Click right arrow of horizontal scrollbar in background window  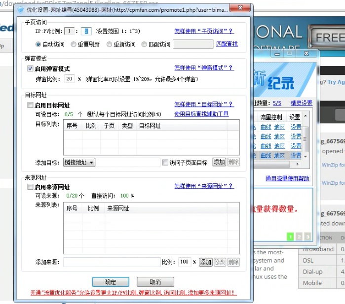(x=297, y=164)
